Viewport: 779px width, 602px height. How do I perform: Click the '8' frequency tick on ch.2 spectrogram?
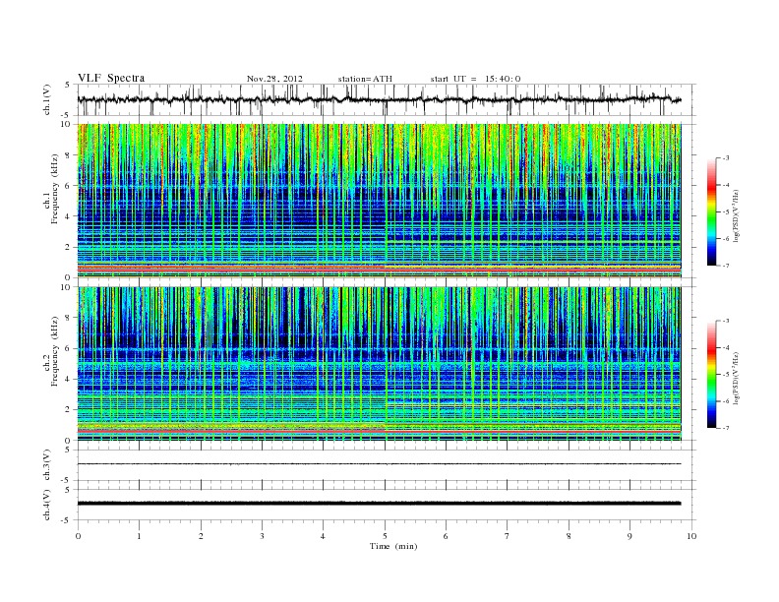[69, 318]
